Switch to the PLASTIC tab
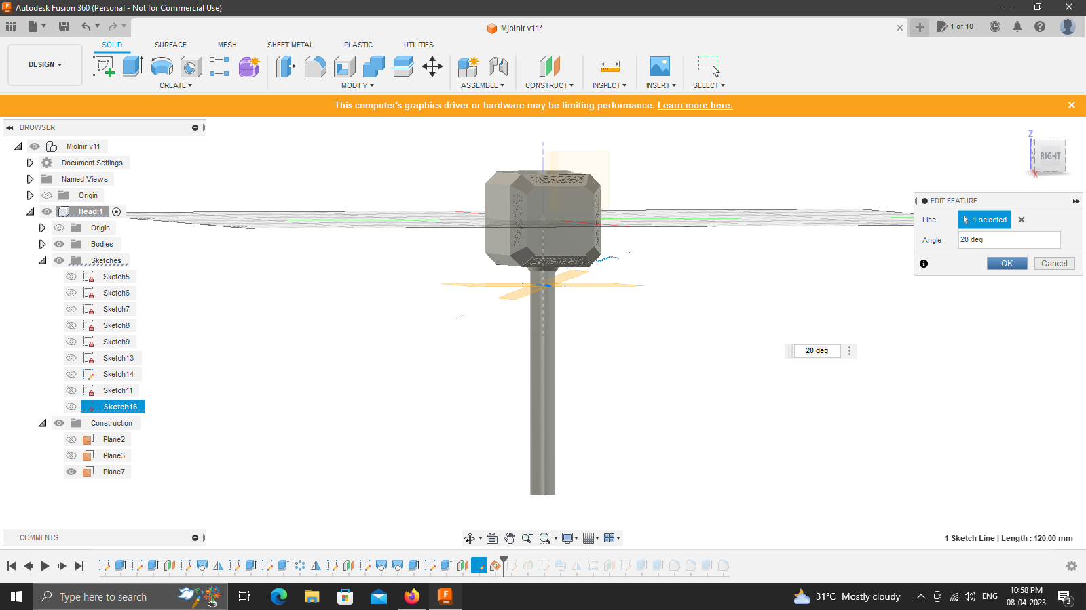The width and height of the screenshot is (1086, 610). [x=358, y=45]
